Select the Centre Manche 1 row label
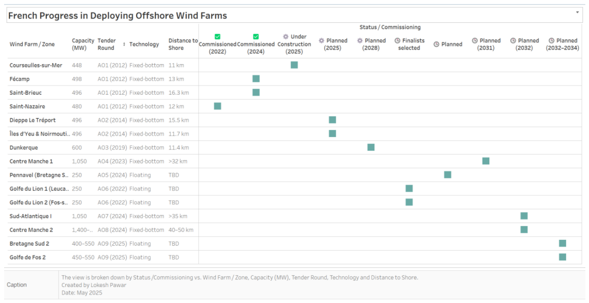This screenshot has width=589, height=303. (x=31, y=162)
